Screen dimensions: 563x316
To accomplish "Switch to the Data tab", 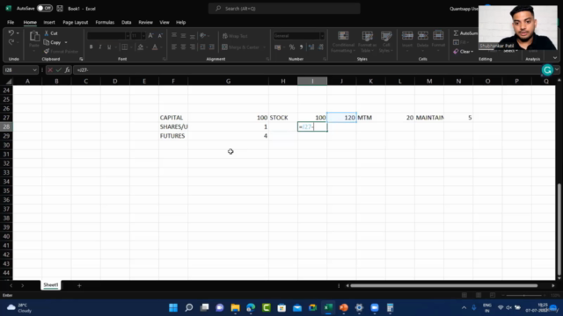I will [127, 22].
